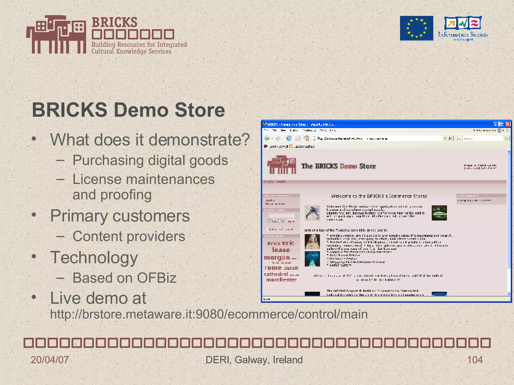Click the 'detail' tag in tag cloud

coord(291,268)
